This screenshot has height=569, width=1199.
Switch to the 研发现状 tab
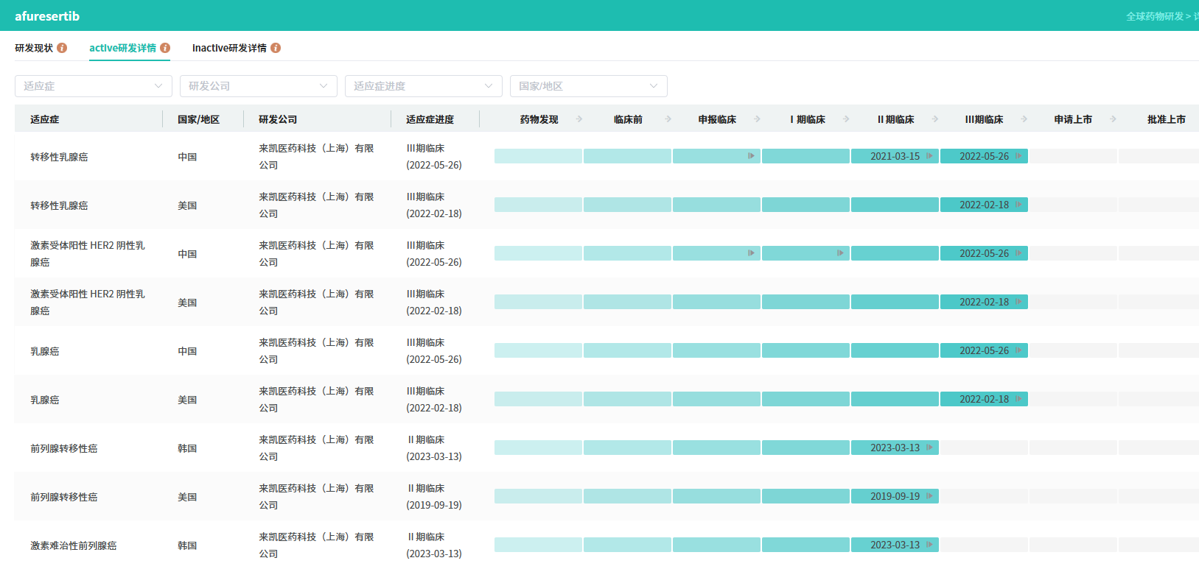click(34, 48)
